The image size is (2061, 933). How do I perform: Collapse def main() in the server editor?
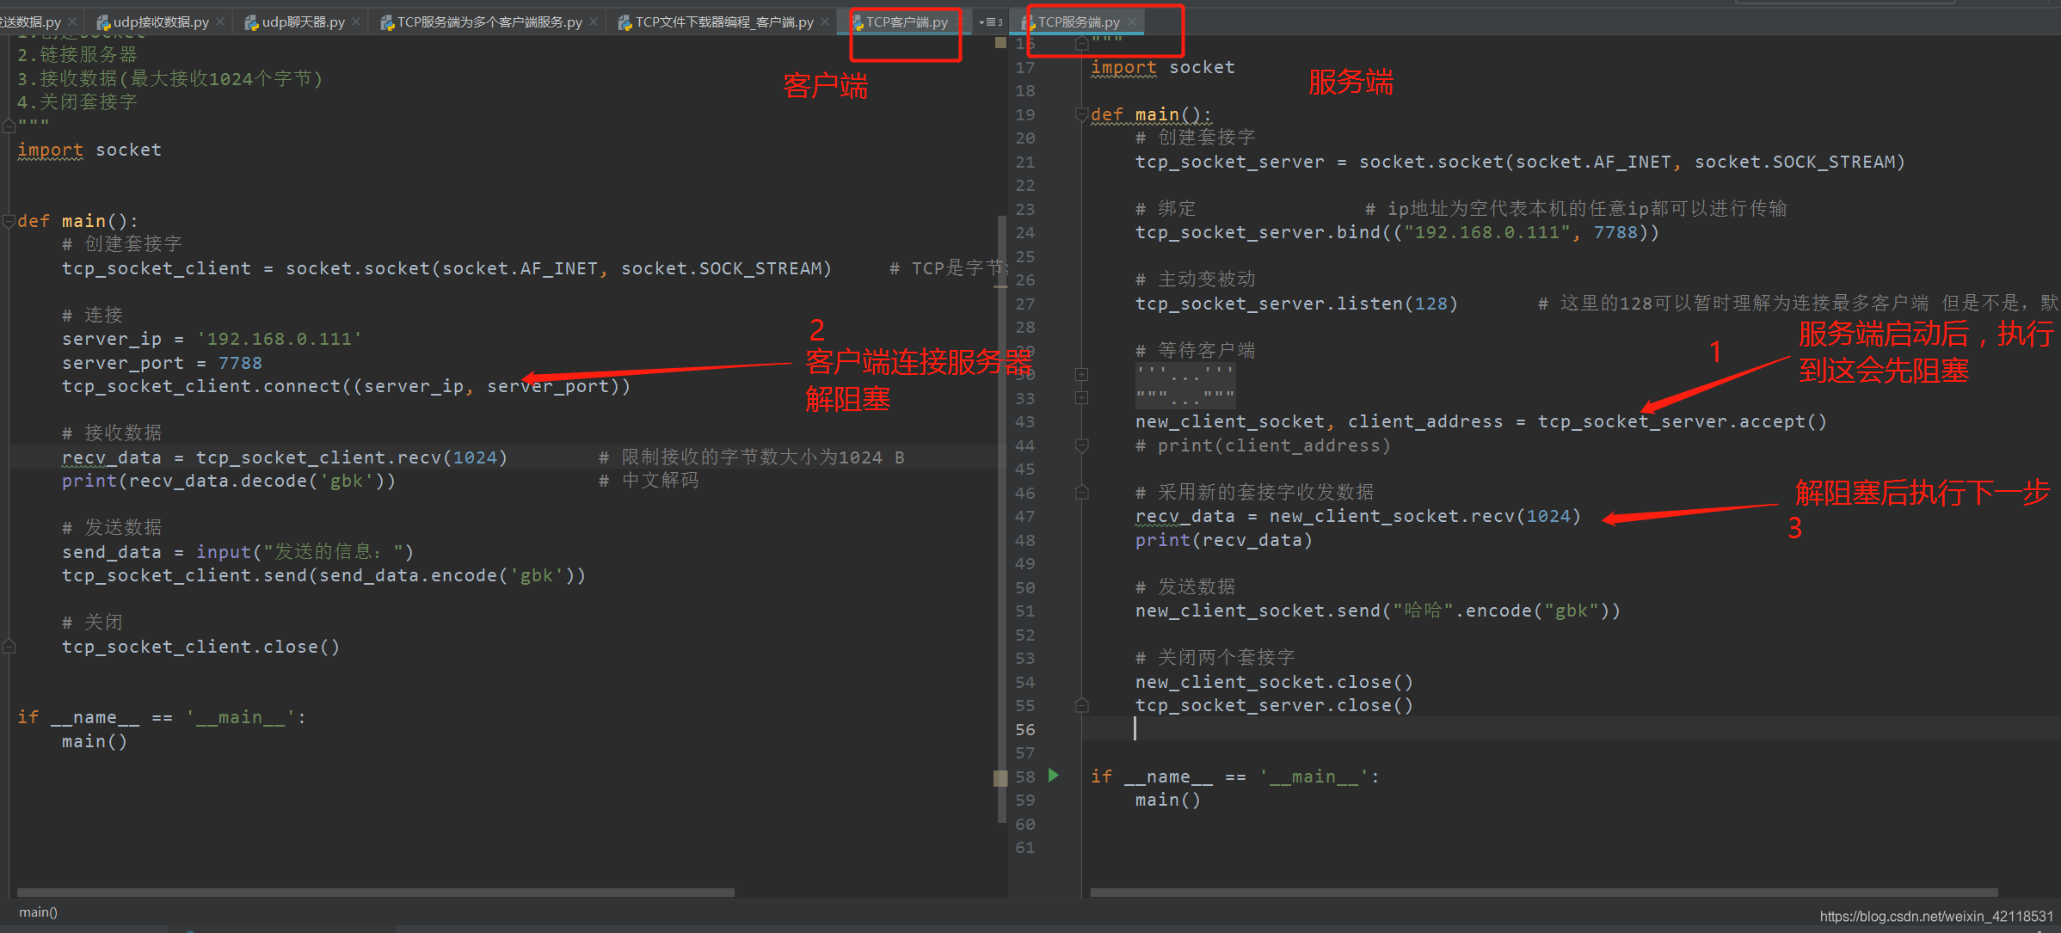click(1082, 114)
